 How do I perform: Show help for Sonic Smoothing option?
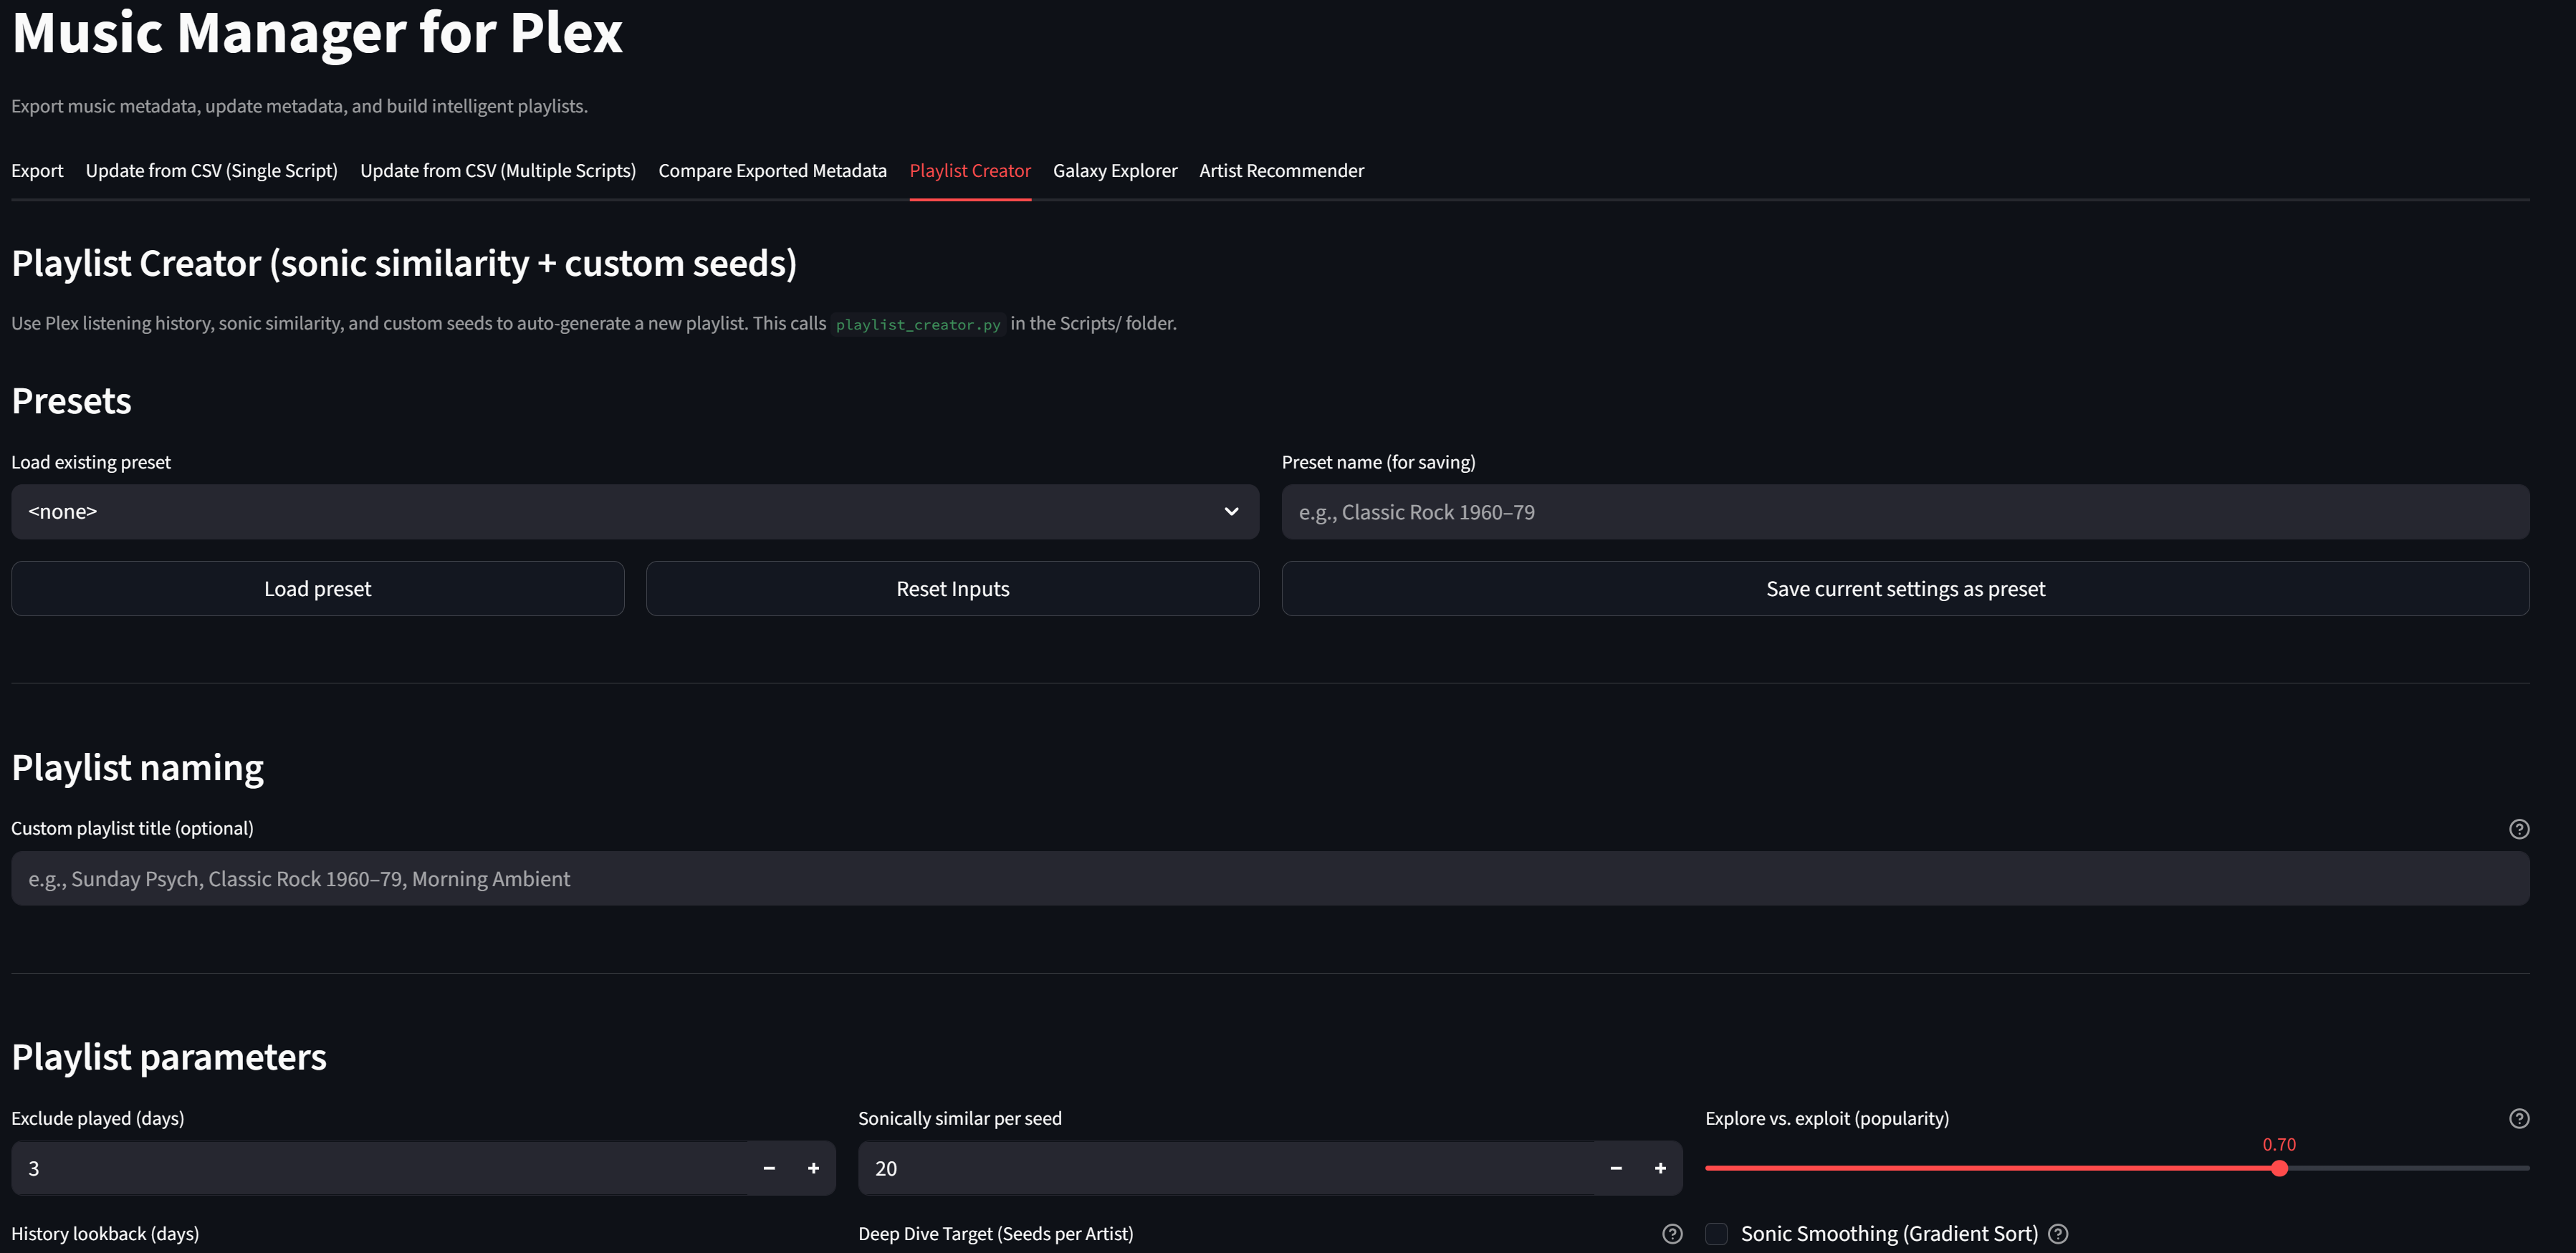(2057, 1233)
